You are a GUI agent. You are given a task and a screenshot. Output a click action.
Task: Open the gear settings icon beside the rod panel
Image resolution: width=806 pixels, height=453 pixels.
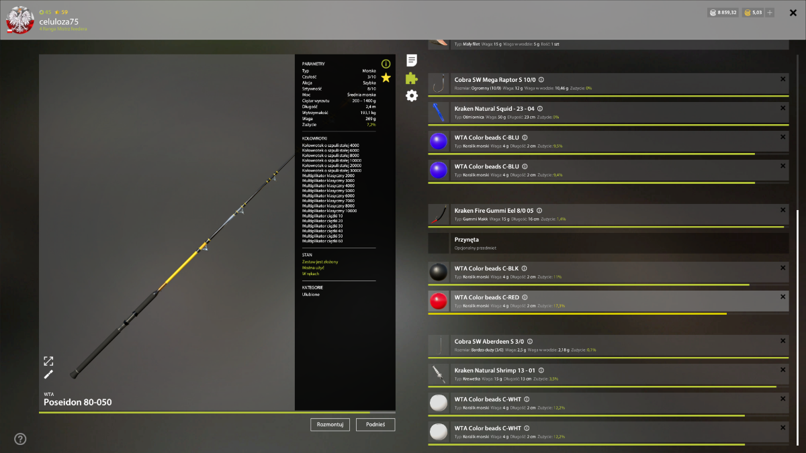point(412,95)
